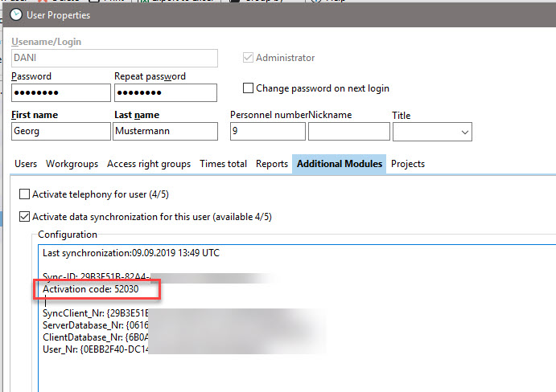Viewport: 556px width, 392px height.
Task: Open the Access right groups tab
Action: (149, 164)
